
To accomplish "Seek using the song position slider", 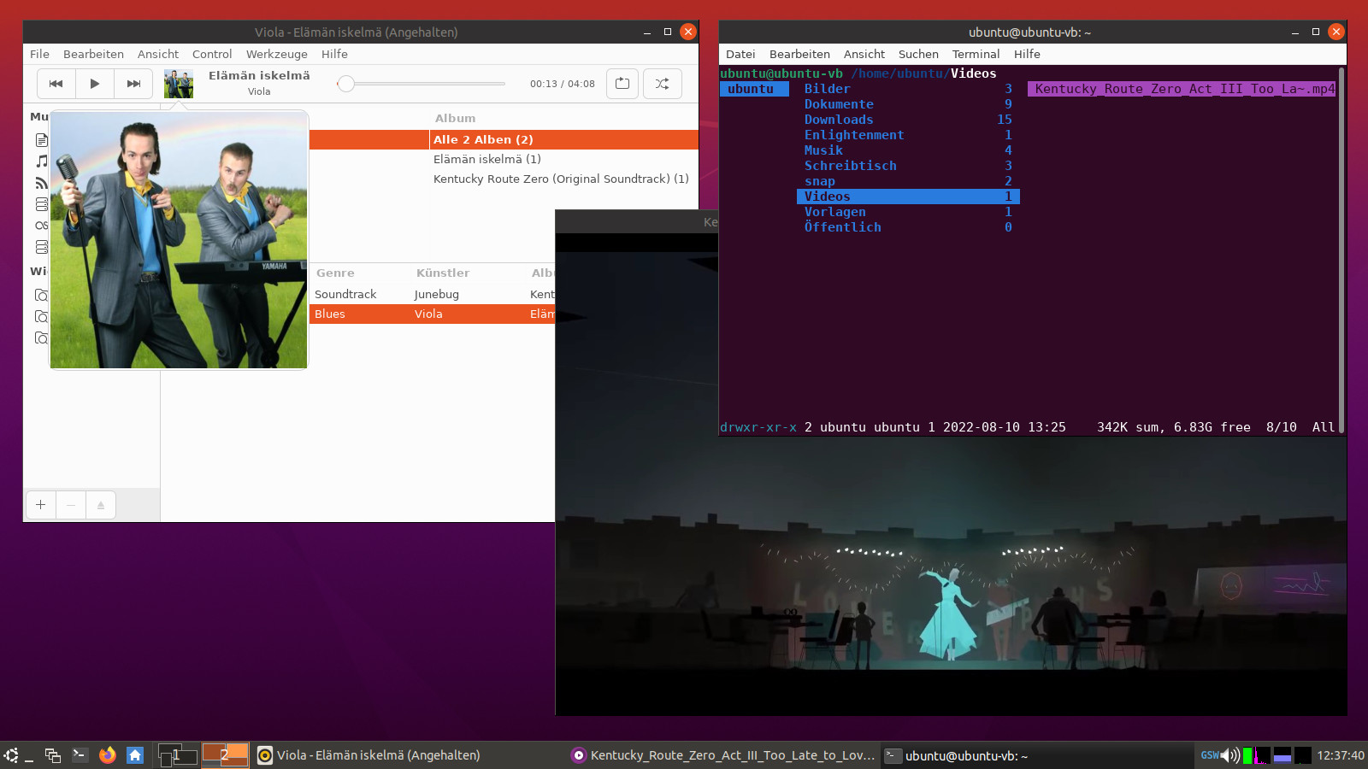I will [x=422, y=84].
